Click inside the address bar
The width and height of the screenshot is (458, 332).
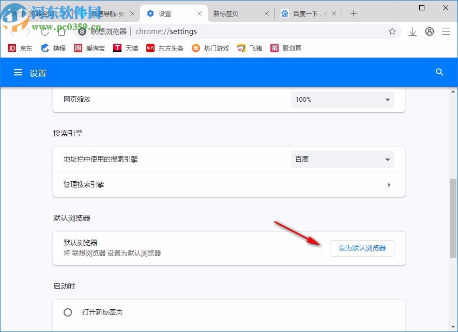pos(233,31)
